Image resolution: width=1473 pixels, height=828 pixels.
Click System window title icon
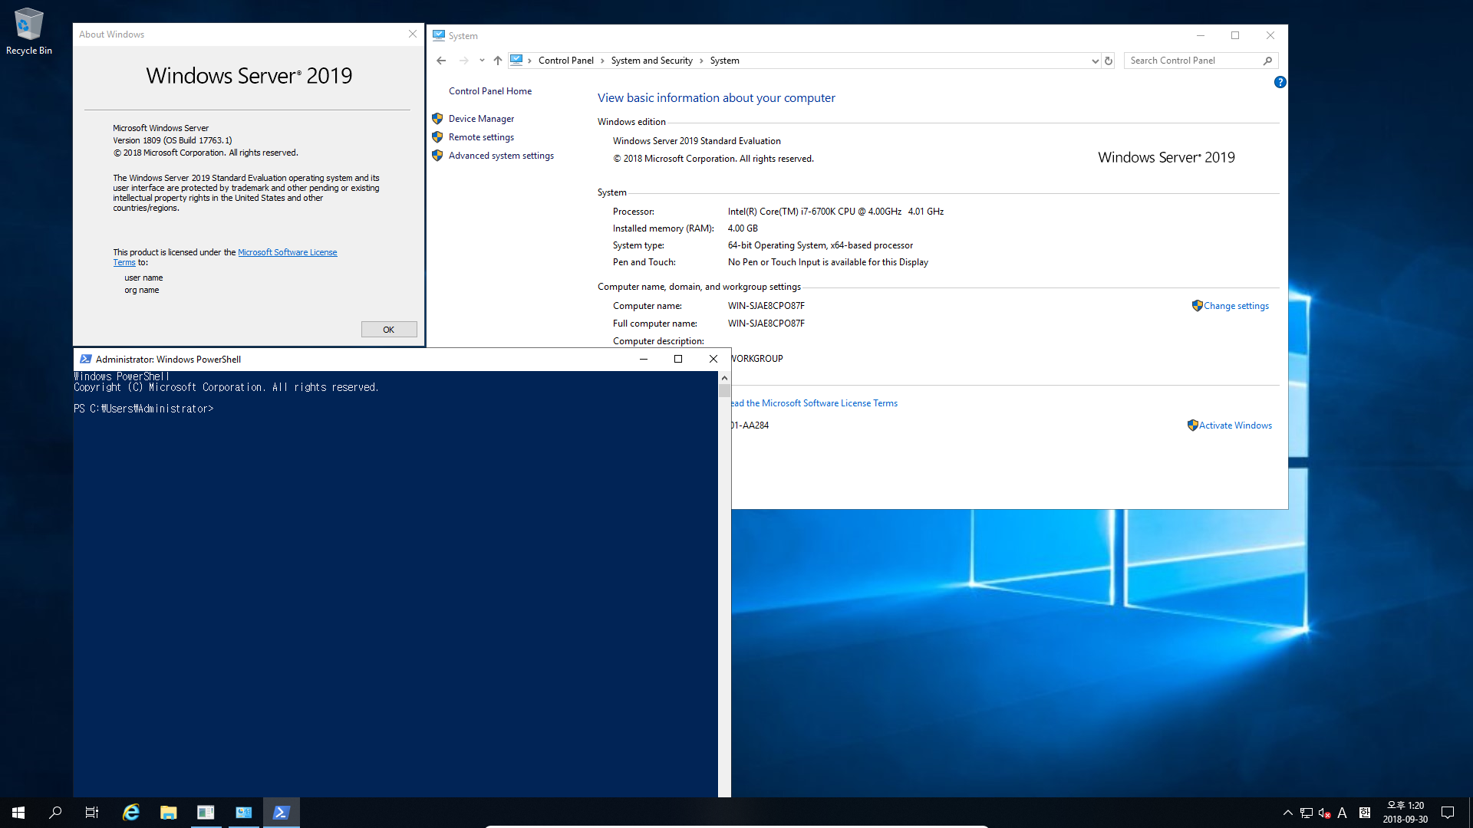(x=439, y=35)
